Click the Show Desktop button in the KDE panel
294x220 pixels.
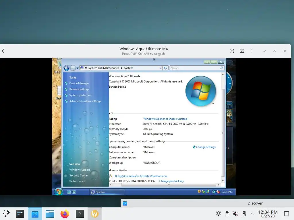tap(287, 214)
